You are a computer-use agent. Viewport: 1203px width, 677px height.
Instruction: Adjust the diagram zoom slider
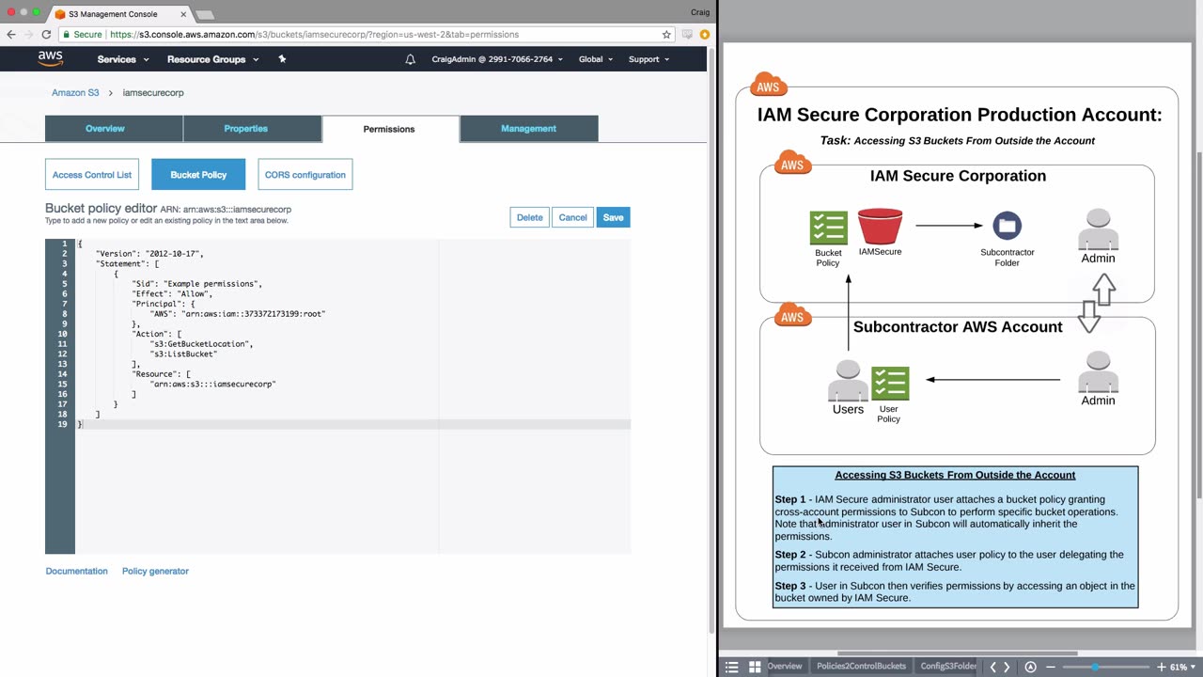click(1095, 667)
